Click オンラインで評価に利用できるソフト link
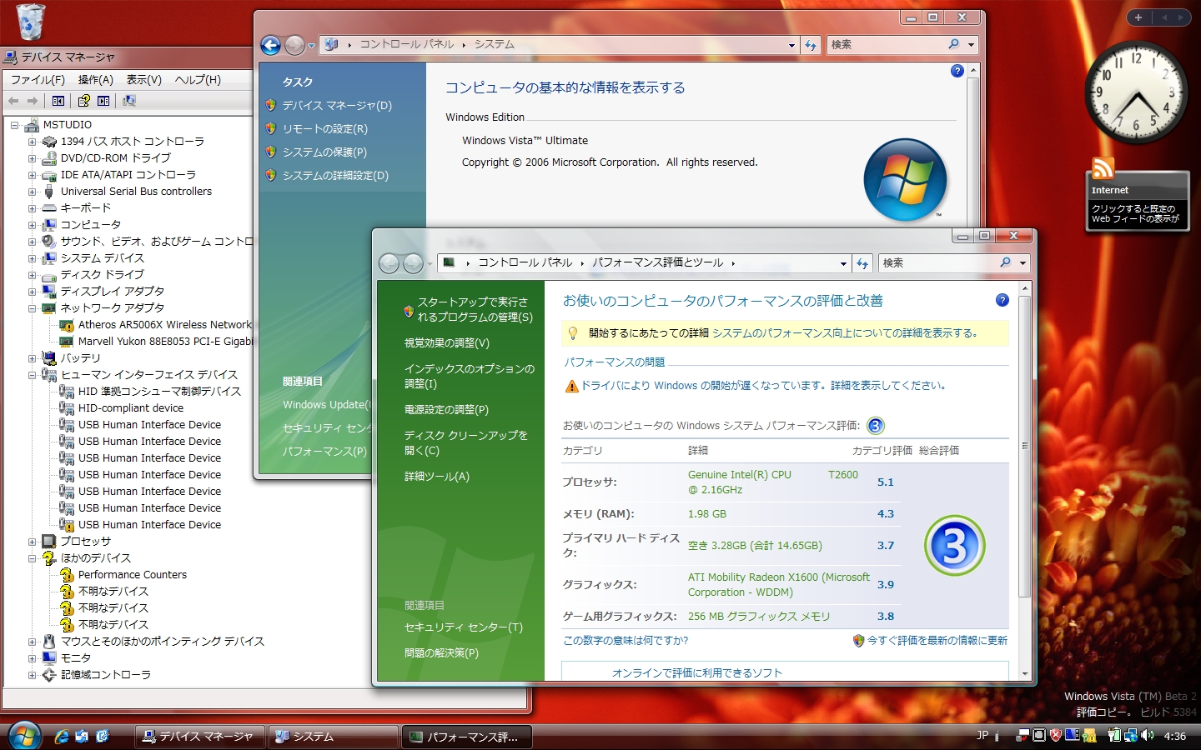The image size is (1201, 750). 697,672
